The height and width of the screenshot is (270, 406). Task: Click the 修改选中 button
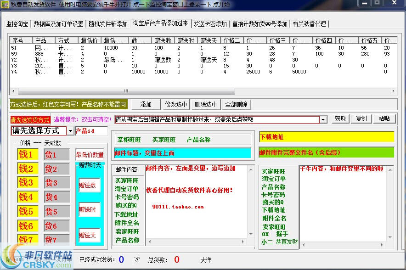[x=176, y=104]
